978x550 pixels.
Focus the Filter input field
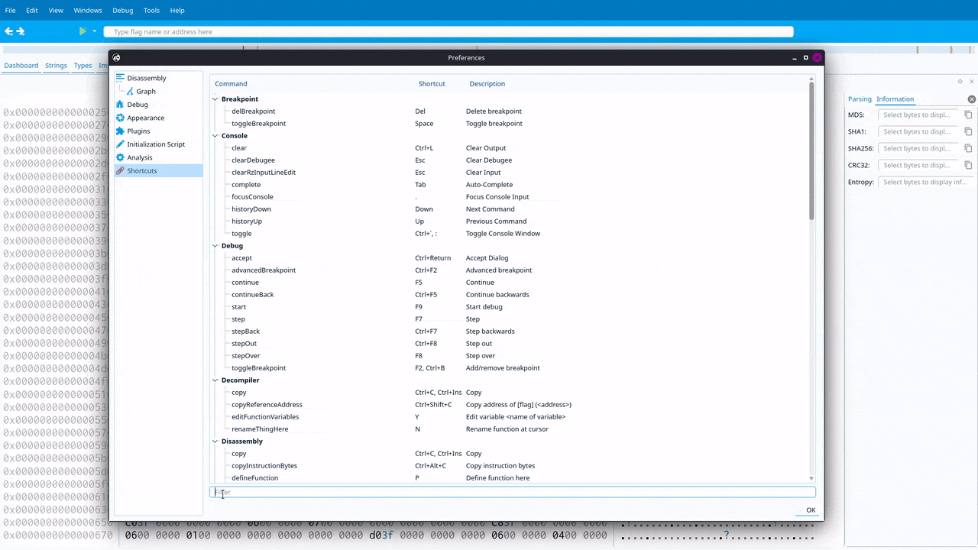click(x=512, y=493)
